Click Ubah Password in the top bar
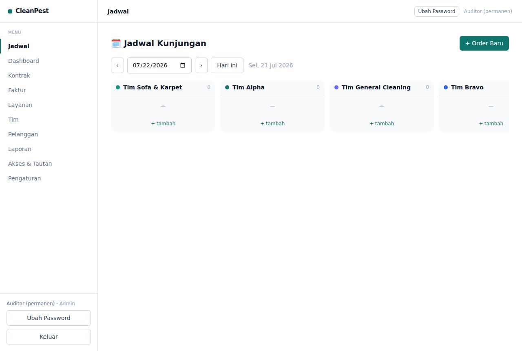The image size is (522, 351). pos(437,11)
